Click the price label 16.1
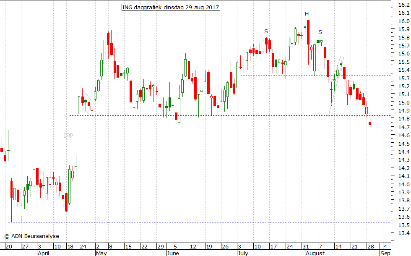Image resolution: width=411 pixels, height=256 pixels. click(404, 13)
